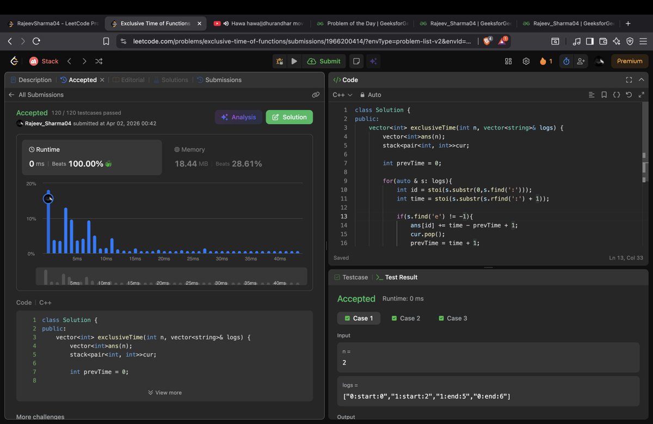
Task: Click the avatar marker on runtime chart
Action: point(48,199)
